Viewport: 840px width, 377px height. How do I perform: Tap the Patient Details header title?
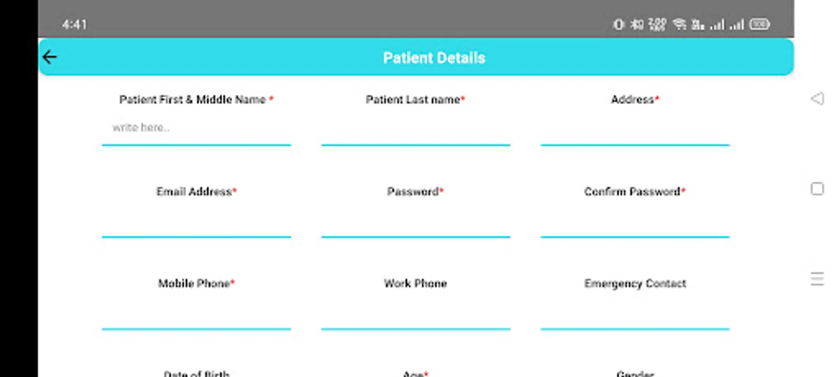coord(434,58)
